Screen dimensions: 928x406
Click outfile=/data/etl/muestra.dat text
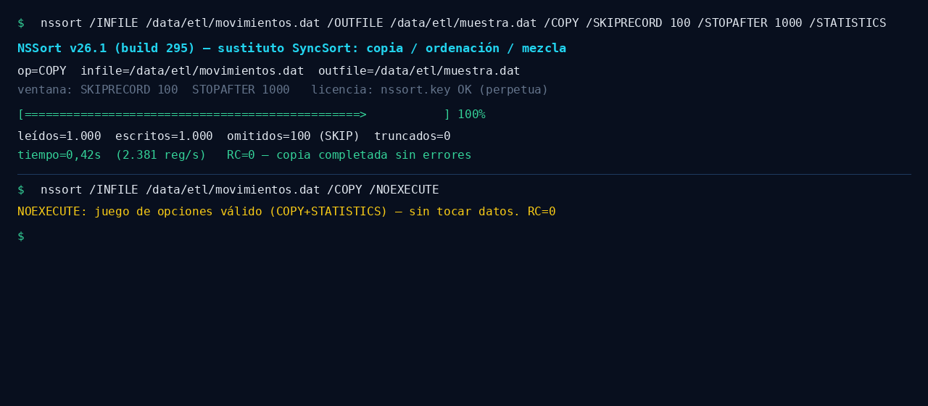pos(419,71)
